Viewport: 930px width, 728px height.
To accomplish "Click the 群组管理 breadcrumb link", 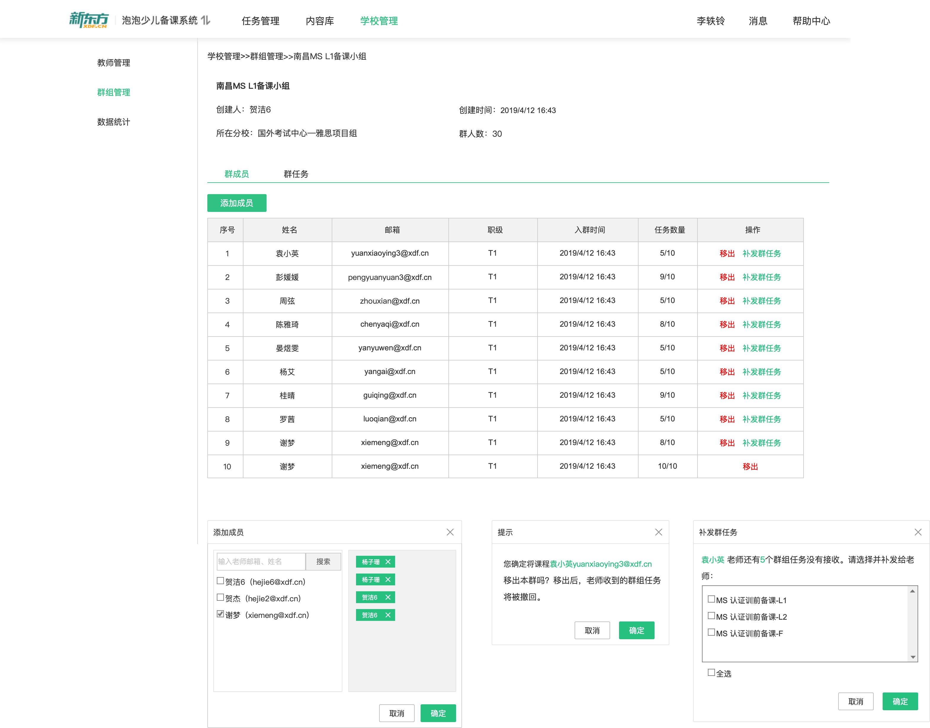I will (x=267, y=56).
